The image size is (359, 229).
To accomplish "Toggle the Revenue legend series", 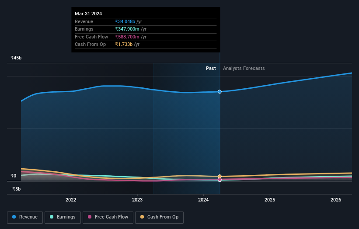I will coord(25,217).
